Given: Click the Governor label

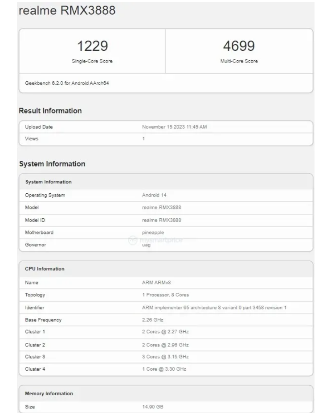Looking at the screenshot, I should [x=36, y=245].
